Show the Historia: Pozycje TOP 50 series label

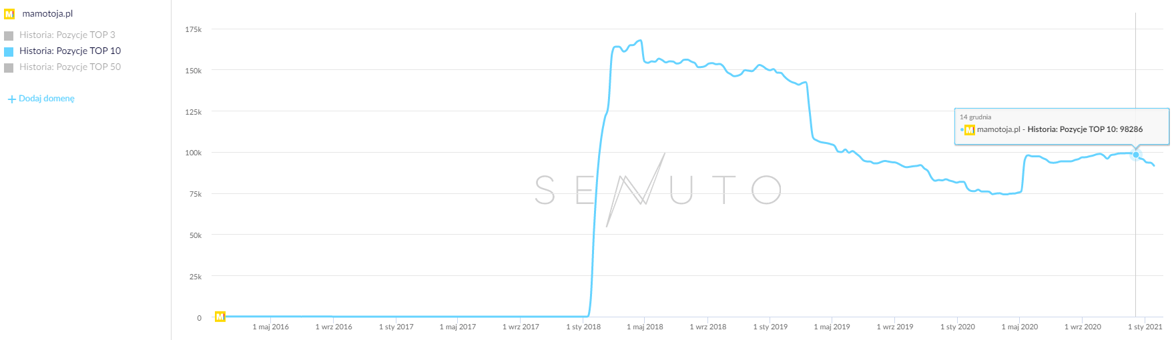pos(70,67)
